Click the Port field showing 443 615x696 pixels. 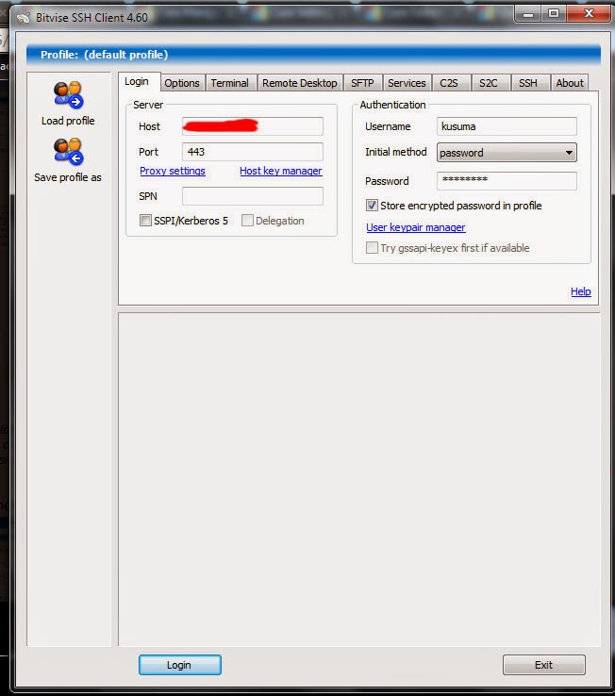[253, 152]
